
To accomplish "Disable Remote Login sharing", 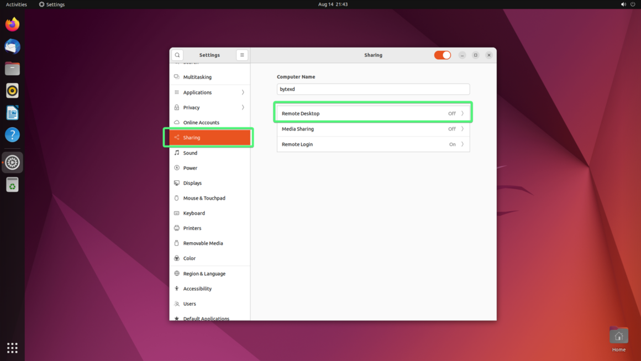I will tap(373, 144).
